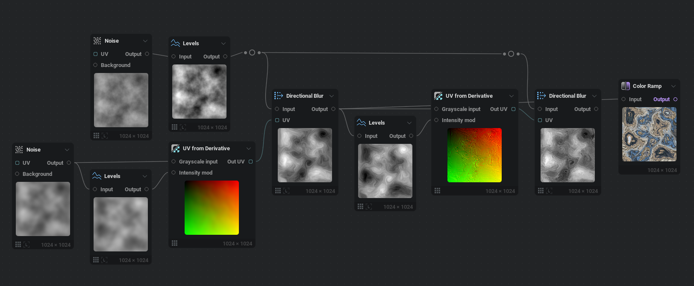Click the grid icon below the rightmost Directional Blur preview
Viewport: 694px width, 286px height.
[541, 191]
